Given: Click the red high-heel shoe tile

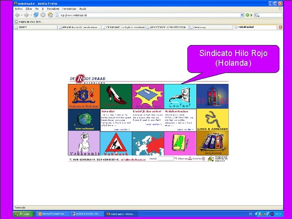Looking at the screenshot, I should click(x=116, y=96).
